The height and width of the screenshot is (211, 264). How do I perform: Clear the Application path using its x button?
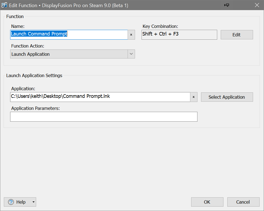tap(194, 97)
